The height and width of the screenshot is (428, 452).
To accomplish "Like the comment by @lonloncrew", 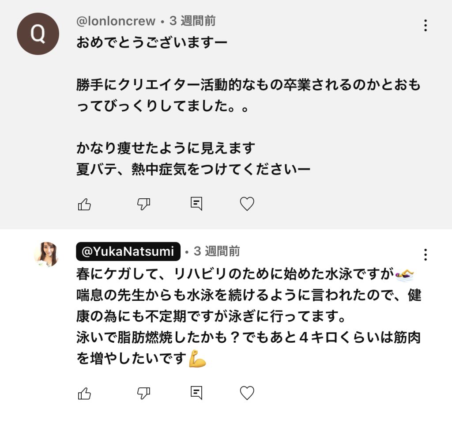I will point(84,204).
